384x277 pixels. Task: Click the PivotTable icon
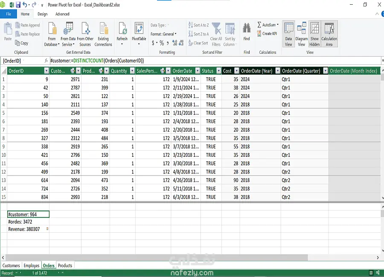(x=139, y=28)
